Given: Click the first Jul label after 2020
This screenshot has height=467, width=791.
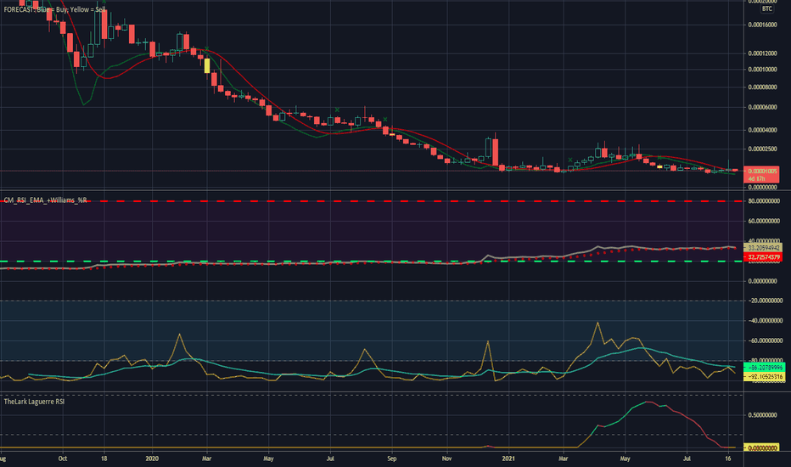Looking at the screenshot, I should coord(330,459).
